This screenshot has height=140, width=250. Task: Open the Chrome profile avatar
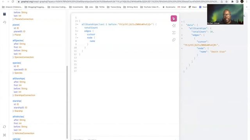(x=242, y=2)
